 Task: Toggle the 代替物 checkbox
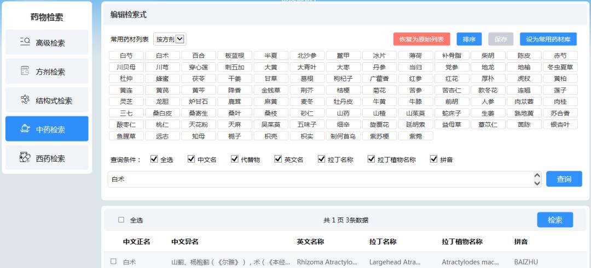(x=234, y=159)
